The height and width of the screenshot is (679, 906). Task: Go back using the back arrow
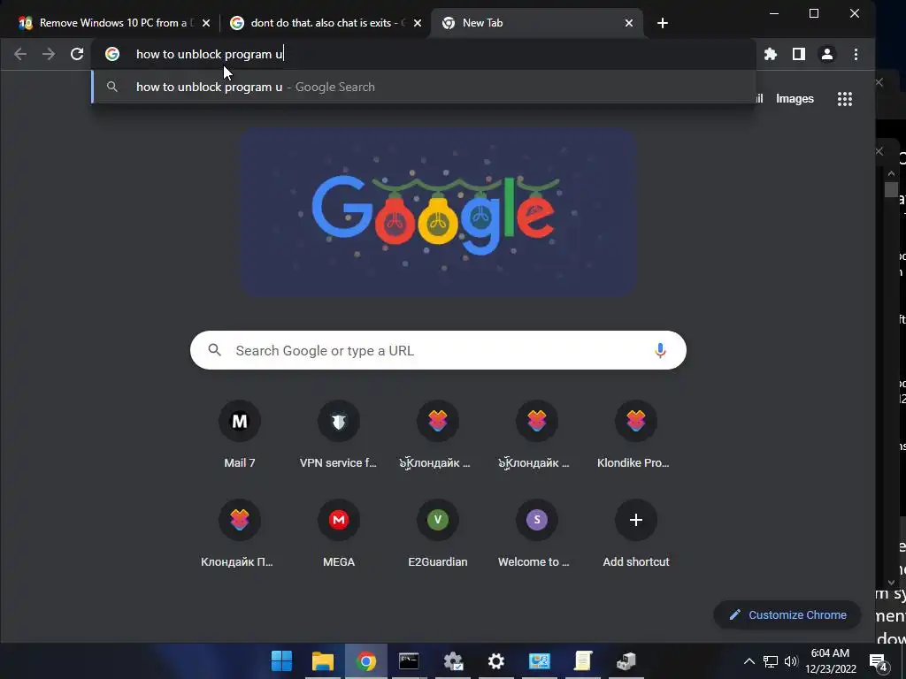(x=20, y=54)
